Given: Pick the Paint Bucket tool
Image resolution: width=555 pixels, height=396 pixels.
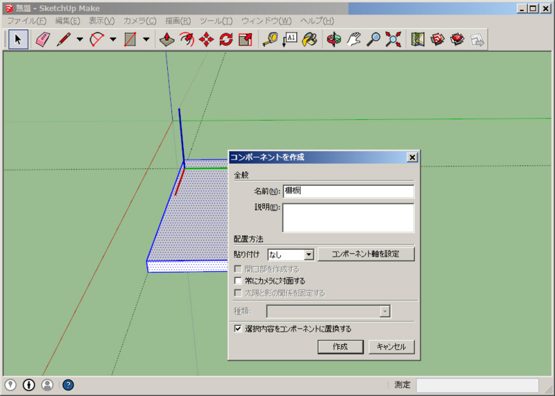Looking at the screenshot, I should (x=309, y=40).
